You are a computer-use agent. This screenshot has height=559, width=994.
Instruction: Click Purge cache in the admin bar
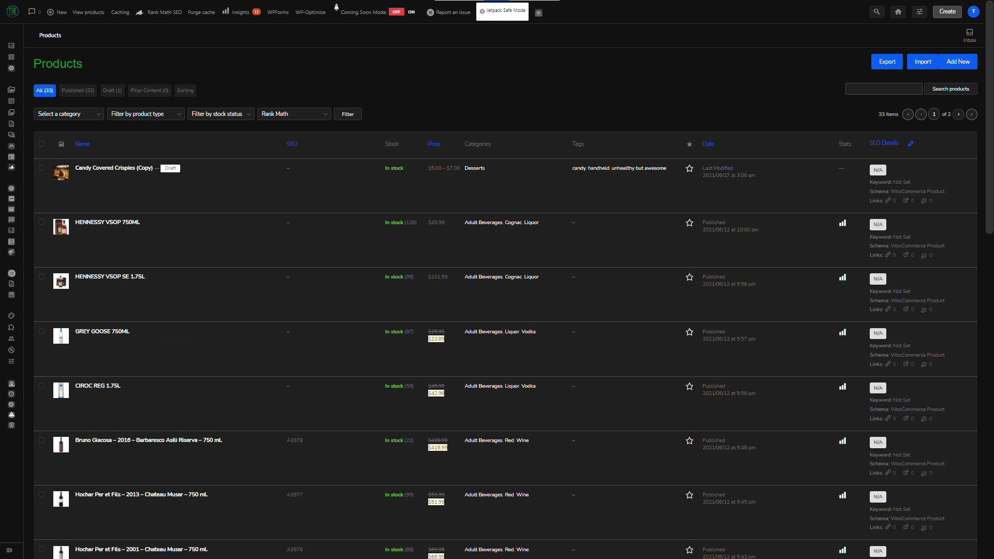(x=201, y=12)
